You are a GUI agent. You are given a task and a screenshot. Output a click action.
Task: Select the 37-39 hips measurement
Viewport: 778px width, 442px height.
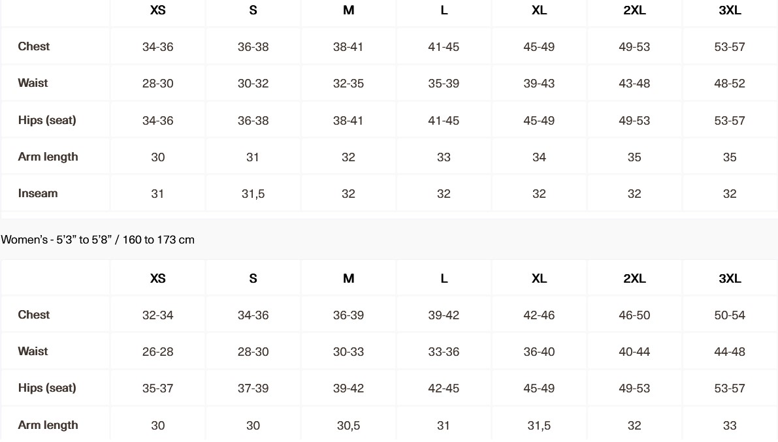point(253,388)
